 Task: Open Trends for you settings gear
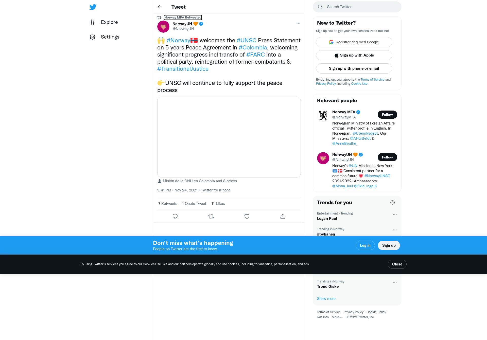(393, 202)
